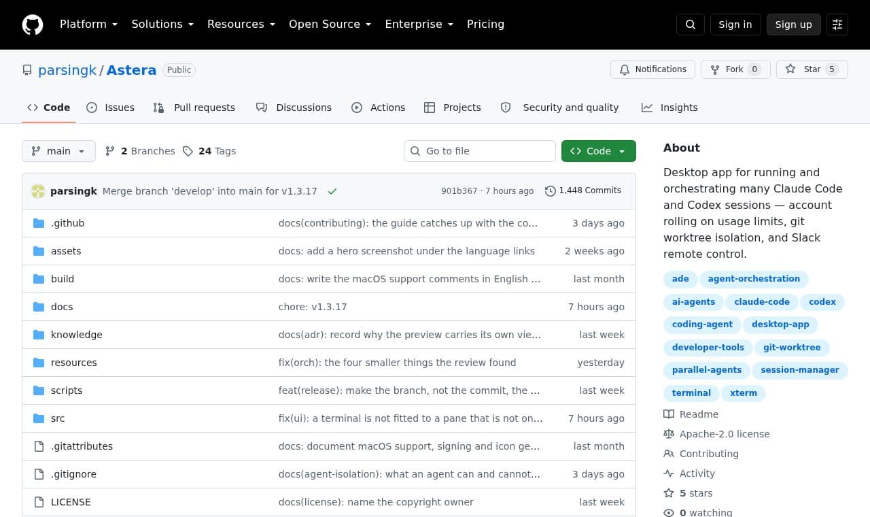This screenshot has width=870, height=517.
Task: Click the git-worktree topic tag
Action: (792, 348)
